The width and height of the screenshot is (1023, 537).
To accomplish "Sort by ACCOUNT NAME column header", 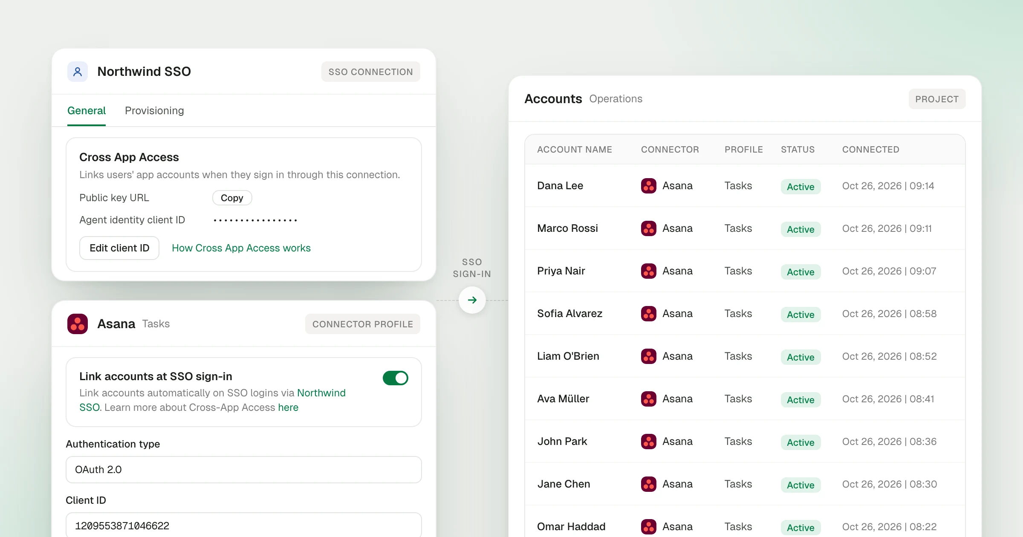I will 575,150.
